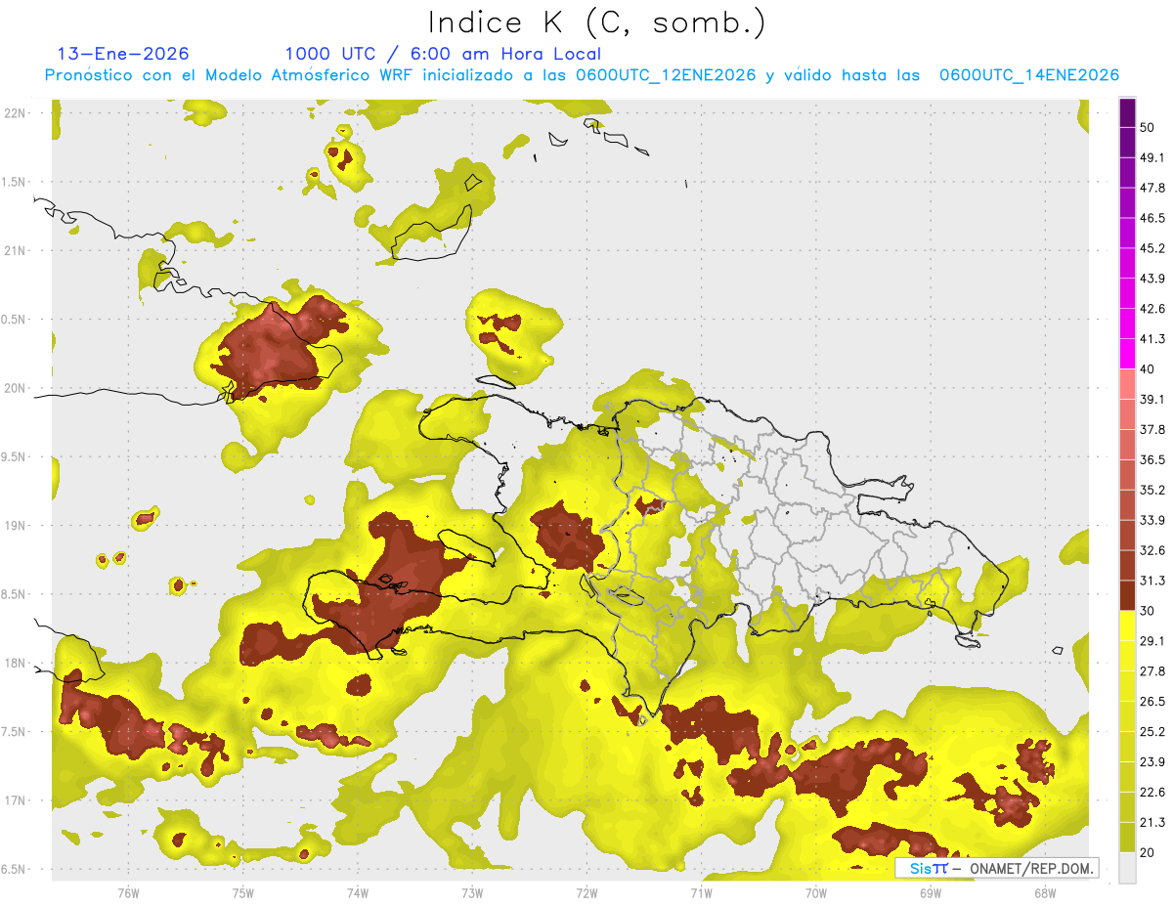
Task: Click the 73W longitude label
Action: [x=472, y=893]
